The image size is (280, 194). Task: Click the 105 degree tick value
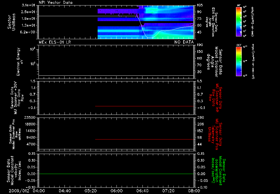(200, 5)
